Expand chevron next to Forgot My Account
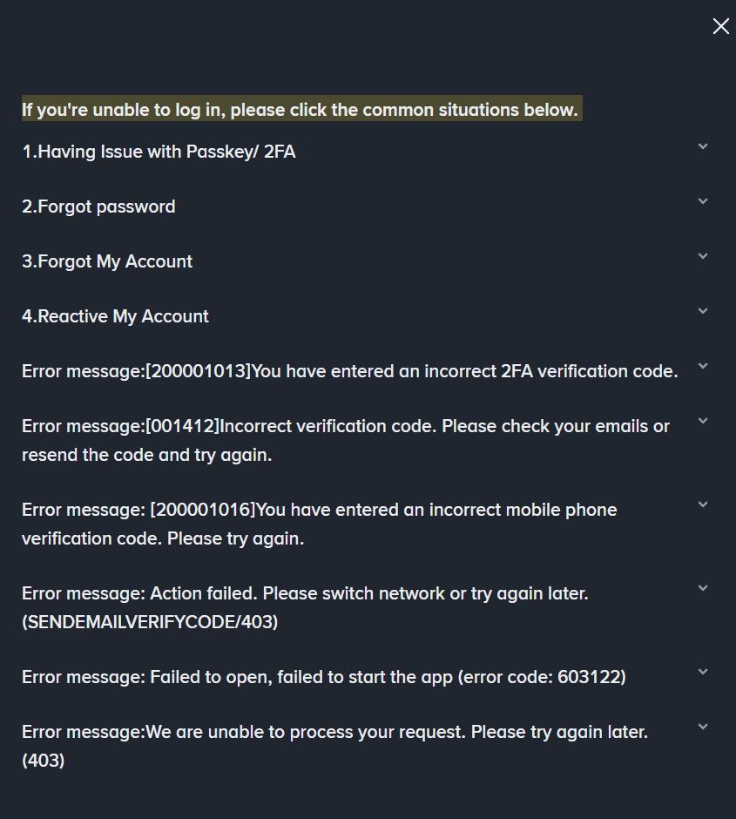Screen dimensions: 736x819 pos(703,256)
